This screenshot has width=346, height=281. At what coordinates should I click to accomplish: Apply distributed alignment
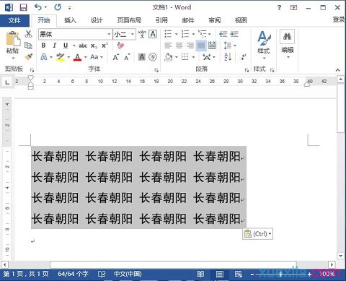coord(212,46)
